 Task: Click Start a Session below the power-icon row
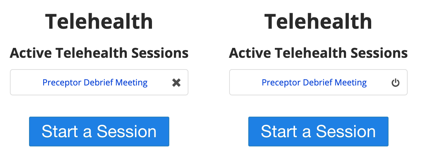[318, 132]
